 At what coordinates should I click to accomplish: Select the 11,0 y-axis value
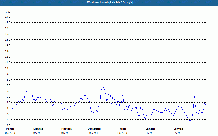point(8,63)
